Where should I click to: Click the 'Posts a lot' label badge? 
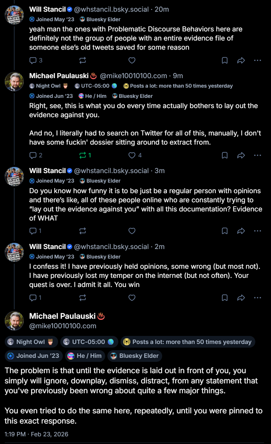pyautogui.click(x=188, y=342)
